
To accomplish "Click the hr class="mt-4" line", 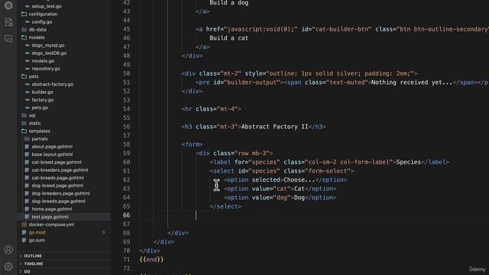I will (211, 108).
